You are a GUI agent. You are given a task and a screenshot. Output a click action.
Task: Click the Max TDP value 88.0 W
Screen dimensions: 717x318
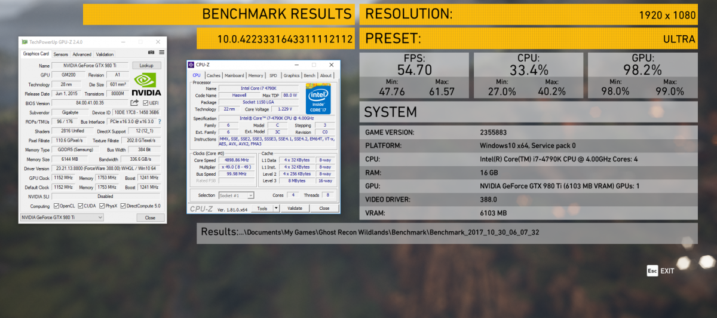pos(290,95)
